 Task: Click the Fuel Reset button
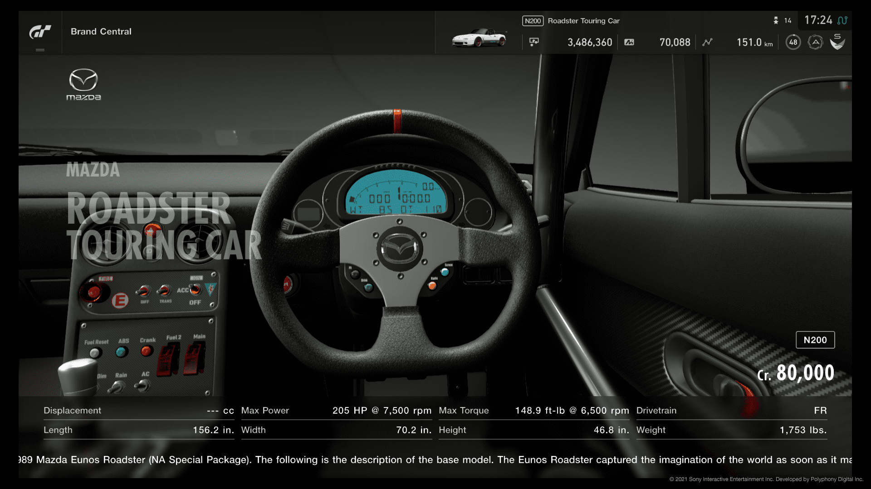click(95, 353)
